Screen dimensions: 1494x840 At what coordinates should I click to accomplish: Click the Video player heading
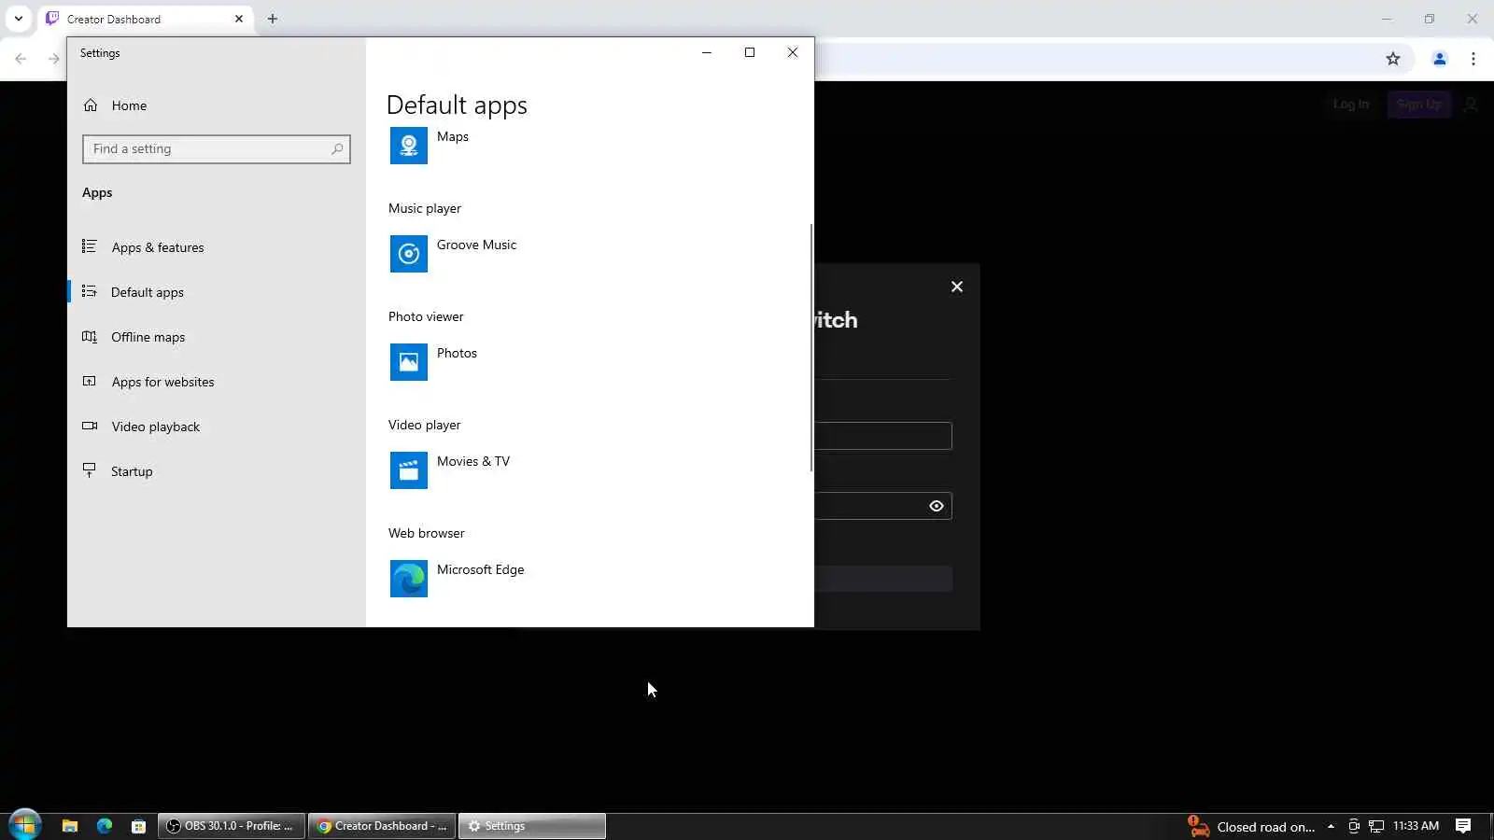[x=425, y=425]
